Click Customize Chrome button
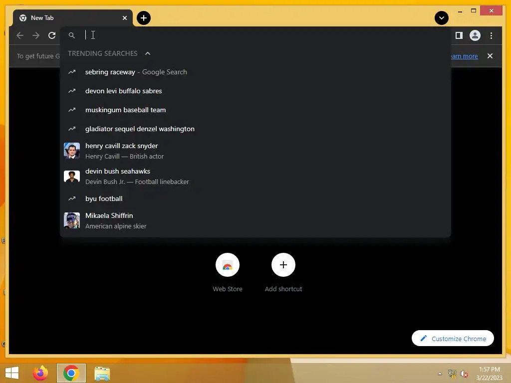 coord(453,339)
